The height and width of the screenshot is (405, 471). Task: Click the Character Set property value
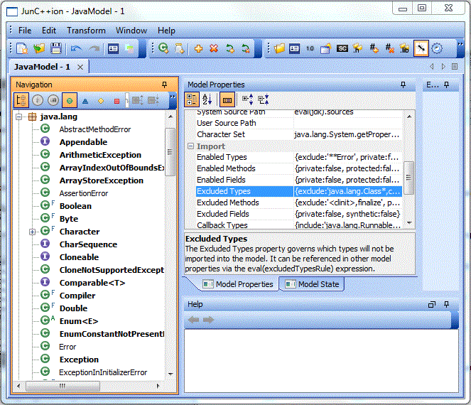[347, 134]
